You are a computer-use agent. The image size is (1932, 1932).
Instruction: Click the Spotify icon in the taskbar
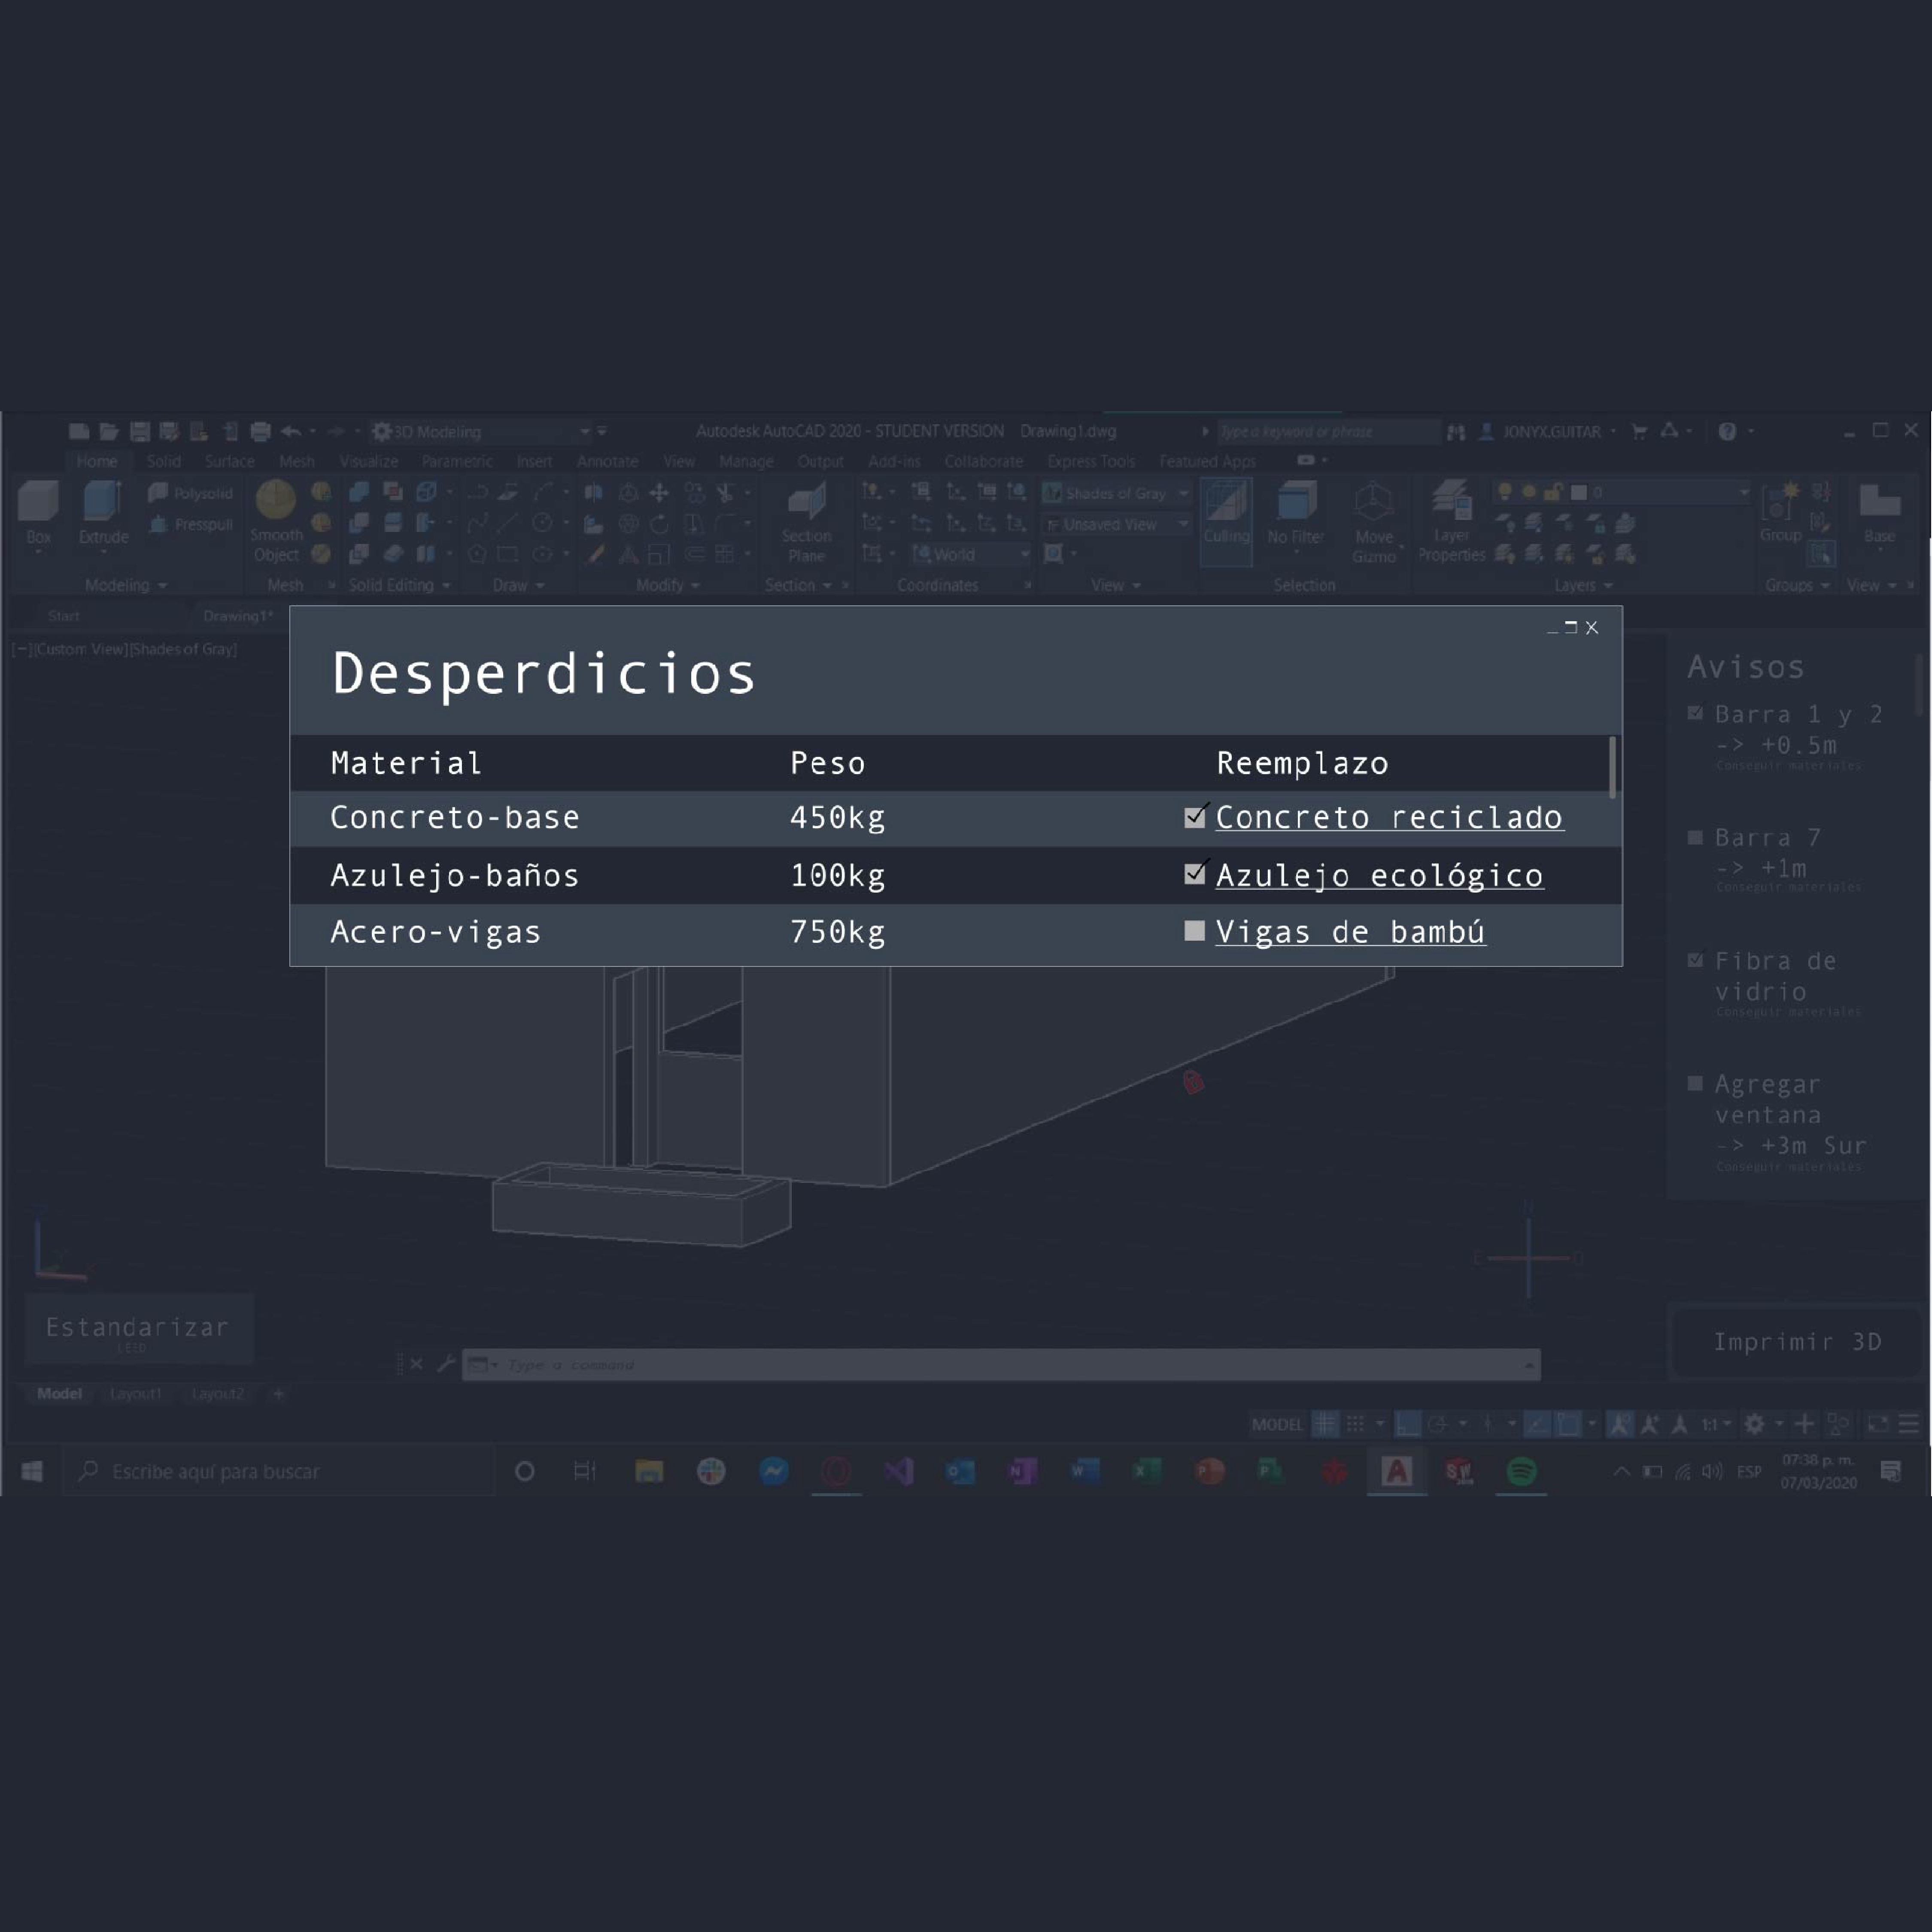point(1521,1471)
